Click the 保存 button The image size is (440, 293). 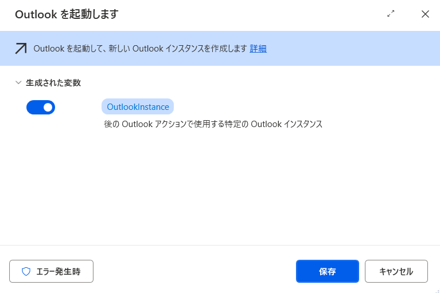coord(328,271)
